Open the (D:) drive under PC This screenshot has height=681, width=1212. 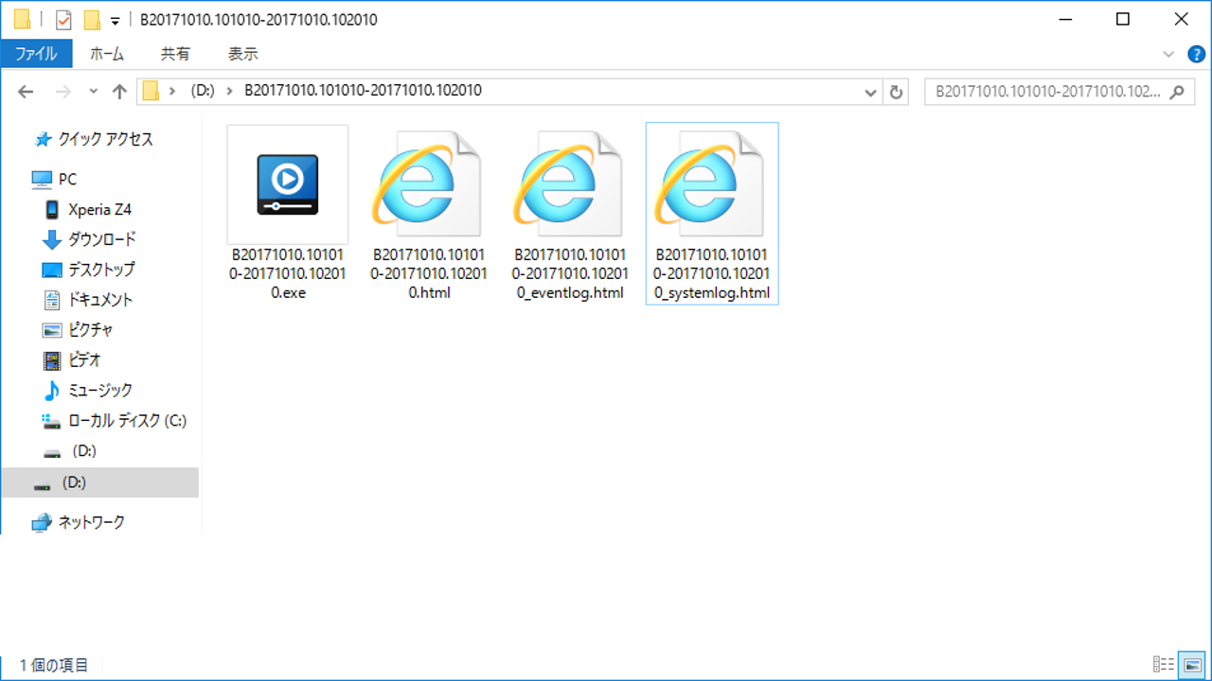pyautogui.click(x=84, y=451)
